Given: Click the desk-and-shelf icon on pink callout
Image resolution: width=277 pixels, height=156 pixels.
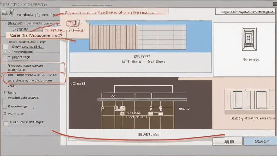Looking at the screenshot, I should click(73, 23).
